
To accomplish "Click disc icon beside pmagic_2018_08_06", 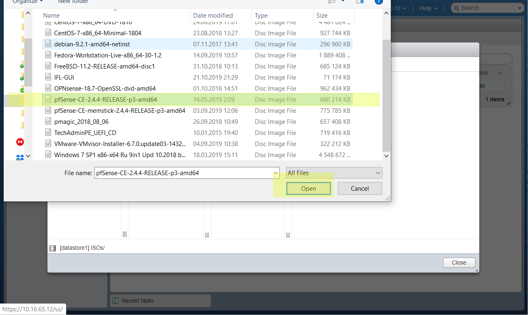I will click(x=48, y=121).
